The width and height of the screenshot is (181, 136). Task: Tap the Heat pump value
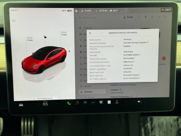click(x=128, y=52)
